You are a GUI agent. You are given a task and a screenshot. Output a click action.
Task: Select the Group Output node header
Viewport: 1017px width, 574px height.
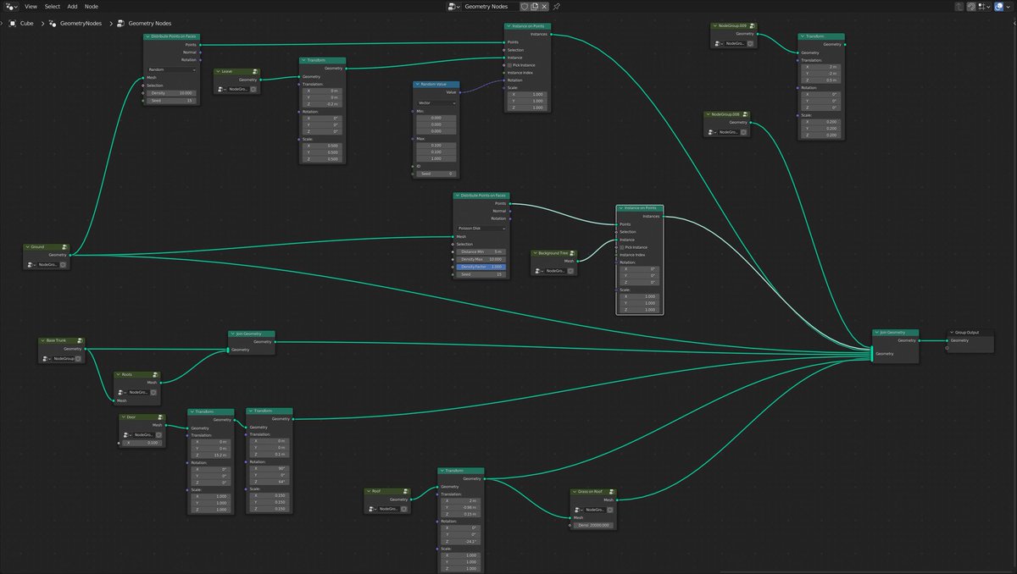click(970, 333)
